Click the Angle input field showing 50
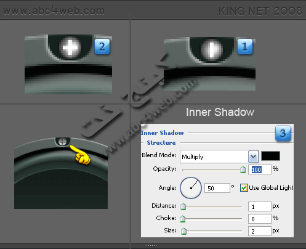This screenshot has width=306, height=249. click(x=217, y=188)
